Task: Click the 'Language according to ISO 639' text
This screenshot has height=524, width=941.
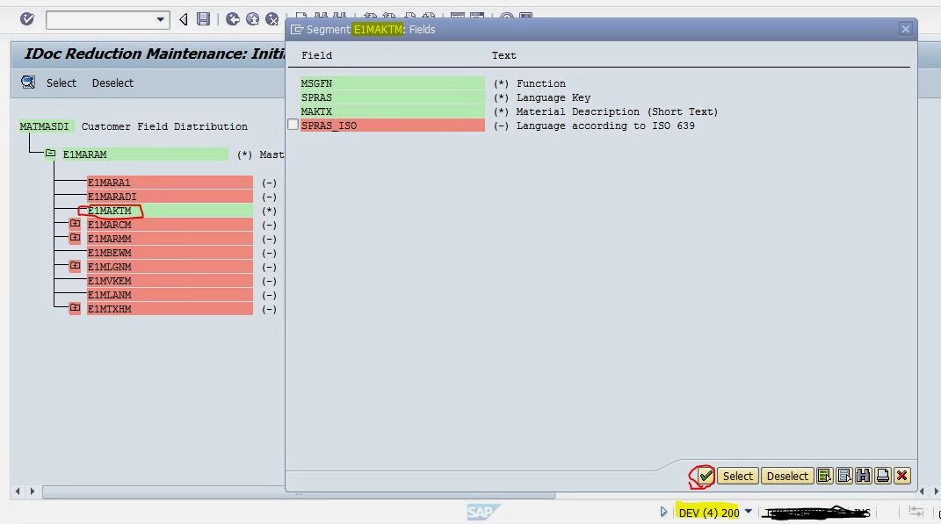Action: click(x=605, y=126)
